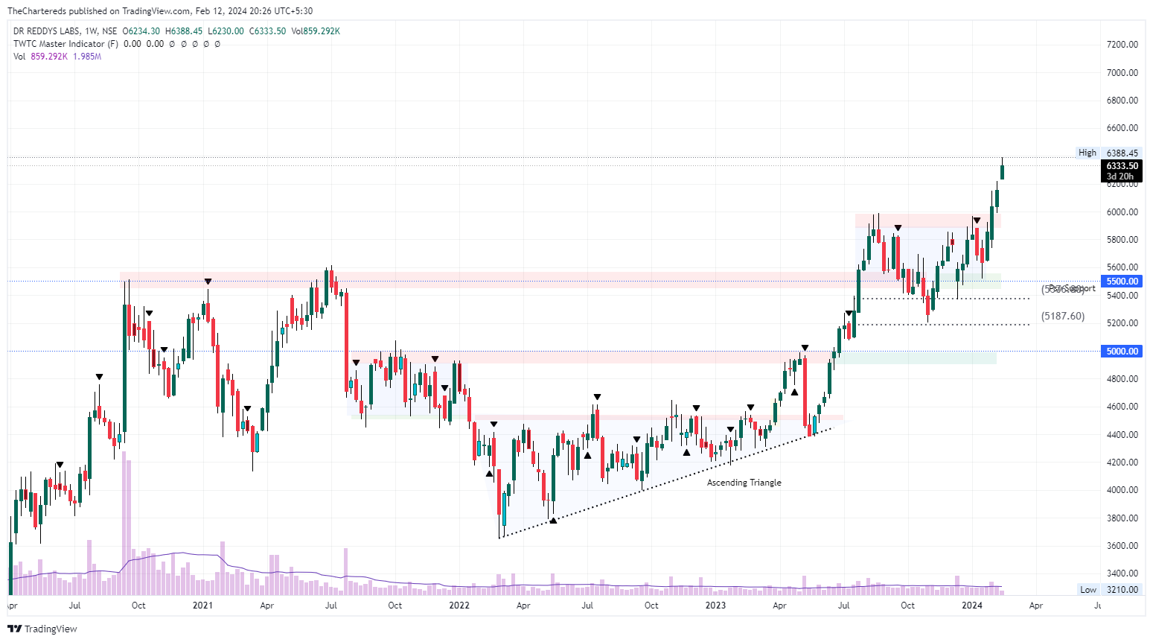The width and height of the screenshot is (1153, 642).
Task: Click the 3d 20h countdown under current price
Action: coord(1120,177)
